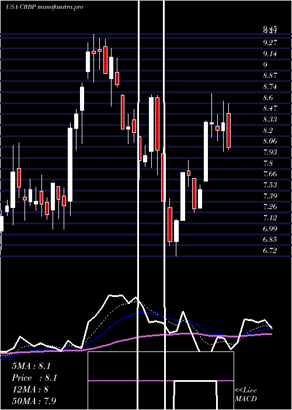
Task: Click the 8.33 price axis label
Action: tap(270, 119)
